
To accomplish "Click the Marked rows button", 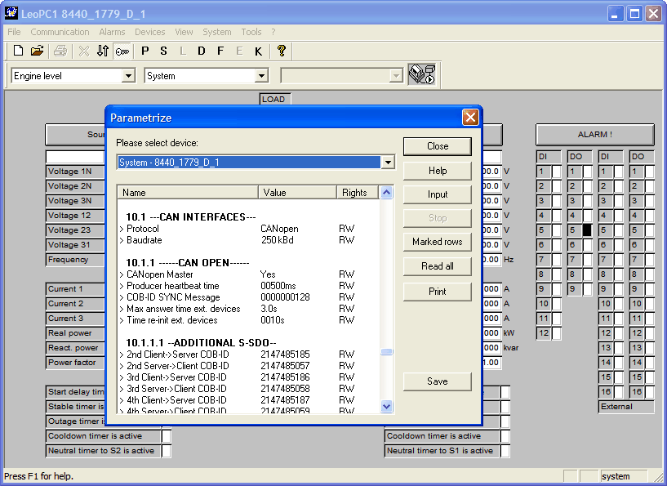I will point(438,242).
